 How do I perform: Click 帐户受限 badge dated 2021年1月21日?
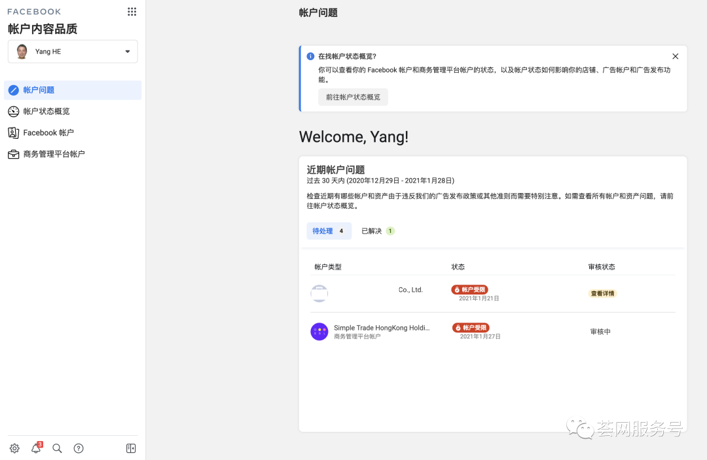(x=469, y=290)
